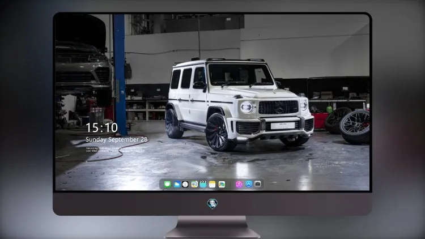The width and height of the screenshot is (425, 239).
Task: Click the logo badge on the monitor chin
Action: 212,204
